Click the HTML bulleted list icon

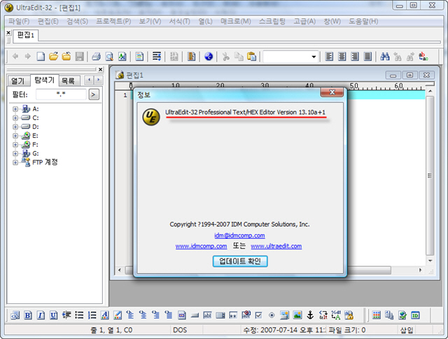pyautogui.click(x=79, y=315)
